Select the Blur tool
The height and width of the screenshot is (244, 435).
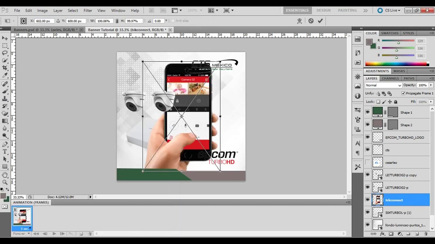click(5, 128)
